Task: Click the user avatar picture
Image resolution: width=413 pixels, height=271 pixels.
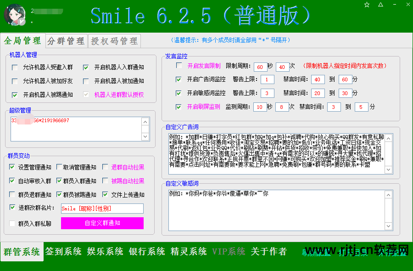Action: 15,15
